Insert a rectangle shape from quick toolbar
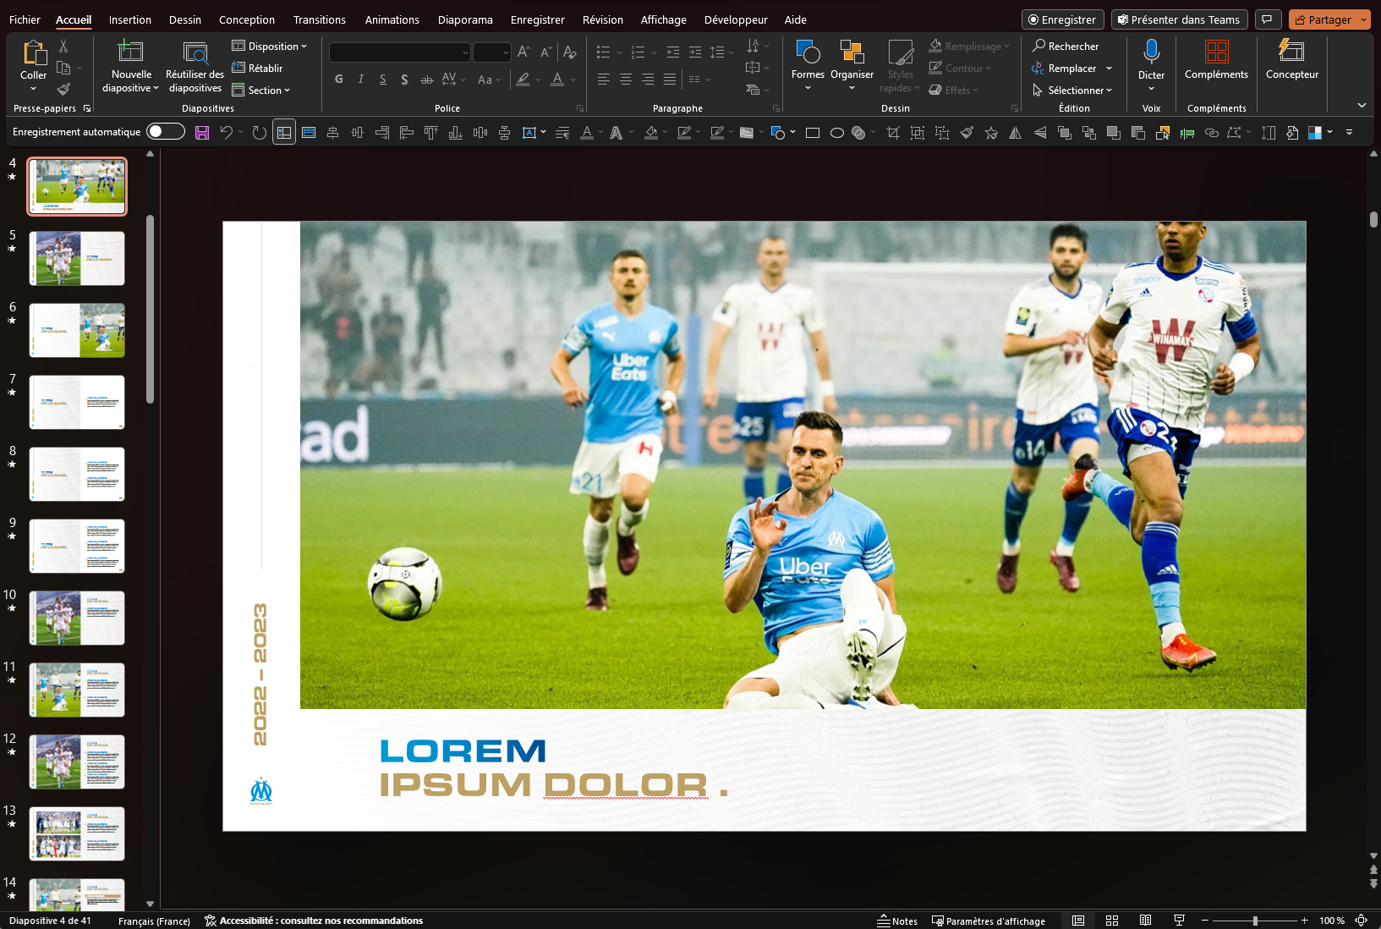Image resolution: width=1381 pixels, height=929 pixels. click(x=813, y=133)
